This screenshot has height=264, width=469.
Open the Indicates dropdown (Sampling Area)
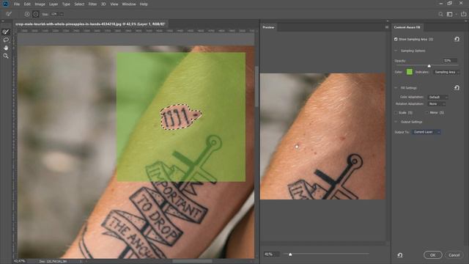(446, 72)
